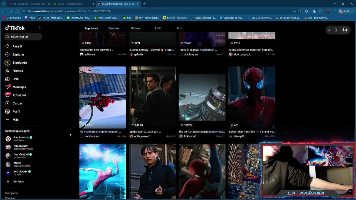Open the TyC Sports account
Image resolution: width=356 pixels, height=200 pixels.
click(18, 173)
